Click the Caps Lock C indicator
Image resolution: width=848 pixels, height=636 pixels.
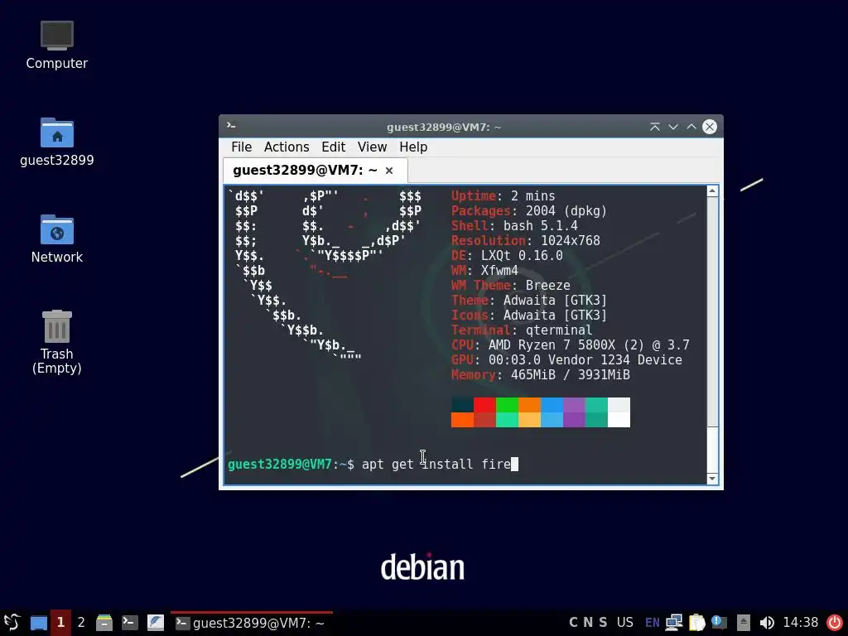tap(573, 623)
